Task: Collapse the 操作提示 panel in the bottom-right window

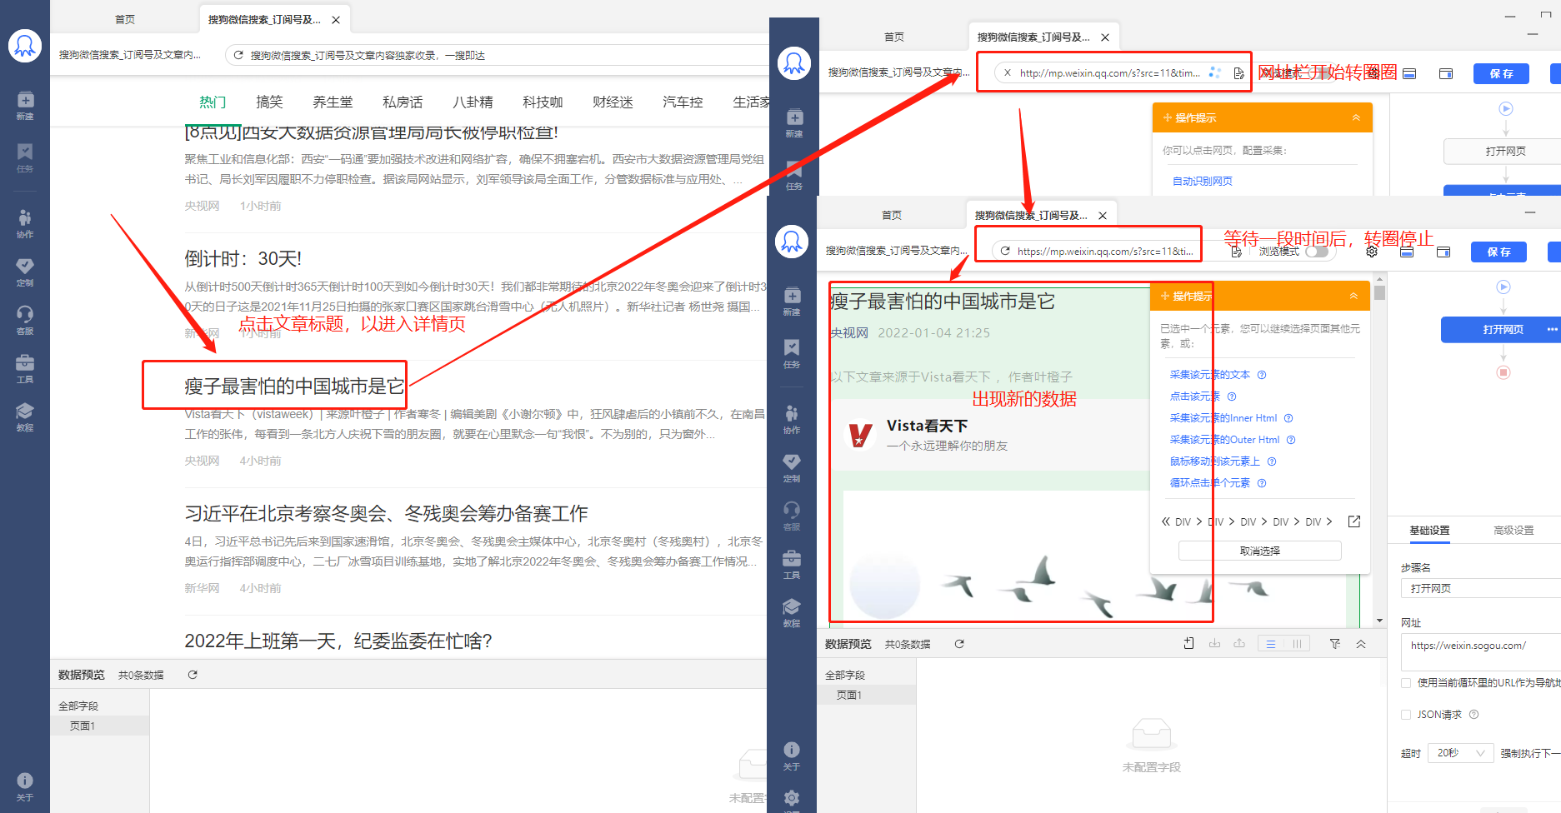Action: pos(1353,296)
